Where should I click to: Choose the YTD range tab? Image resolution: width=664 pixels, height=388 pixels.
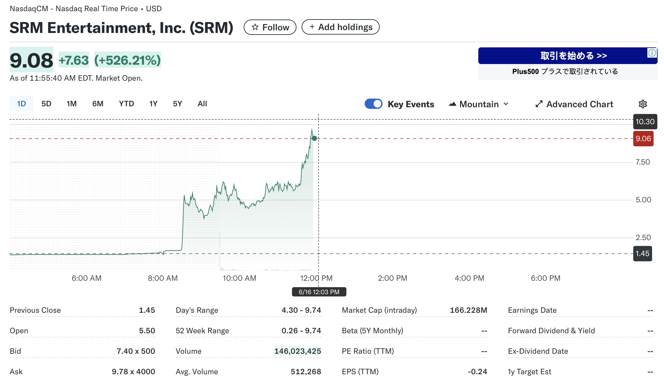click(x=126, y=104)
